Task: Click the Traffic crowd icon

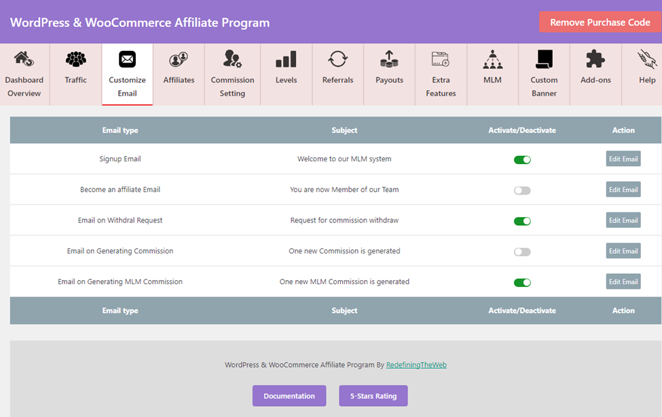Action: [76, 59]
